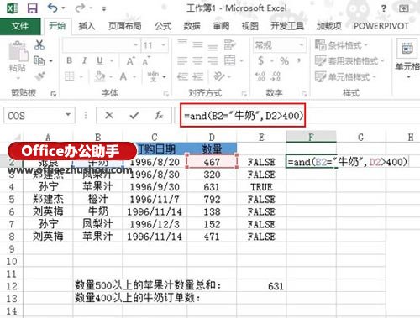Click inside the formula bar text
420x318 pixels.
point(243,115)
